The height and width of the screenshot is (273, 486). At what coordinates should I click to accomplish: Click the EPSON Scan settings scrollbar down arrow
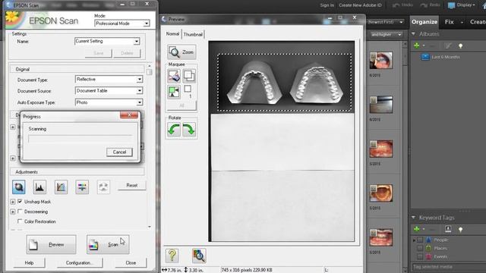click(x=150, y=227)
